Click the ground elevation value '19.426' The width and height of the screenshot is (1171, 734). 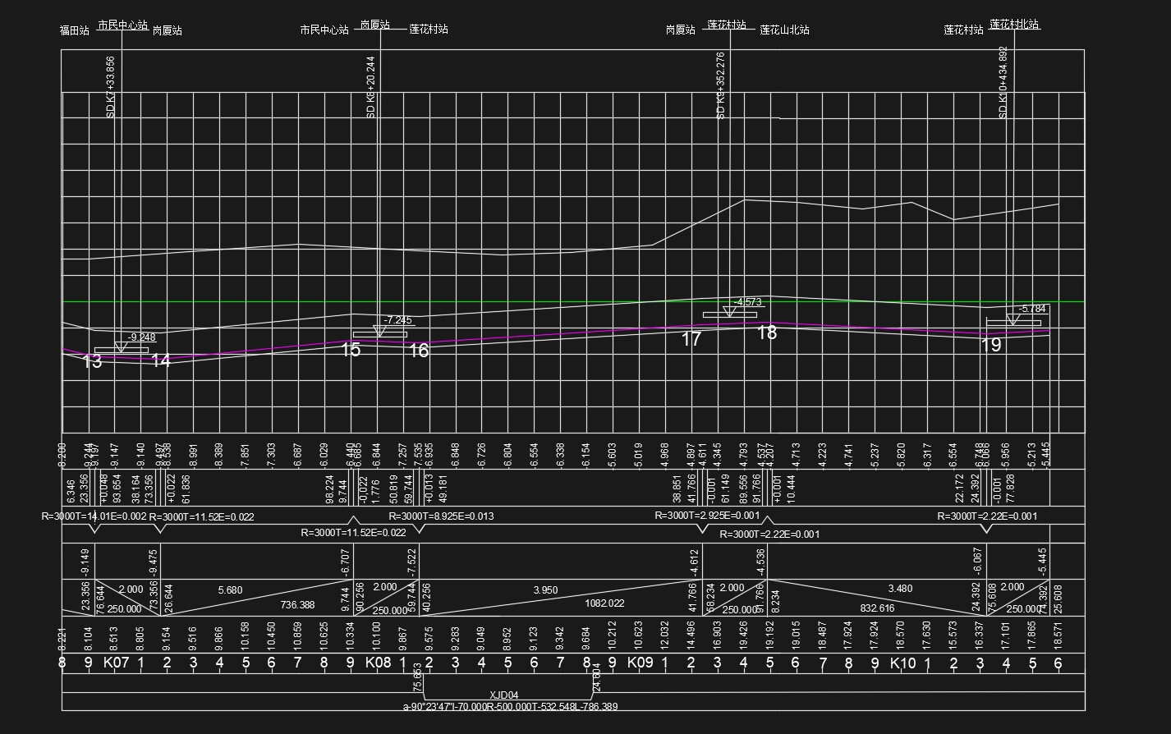tap(744, 635)
